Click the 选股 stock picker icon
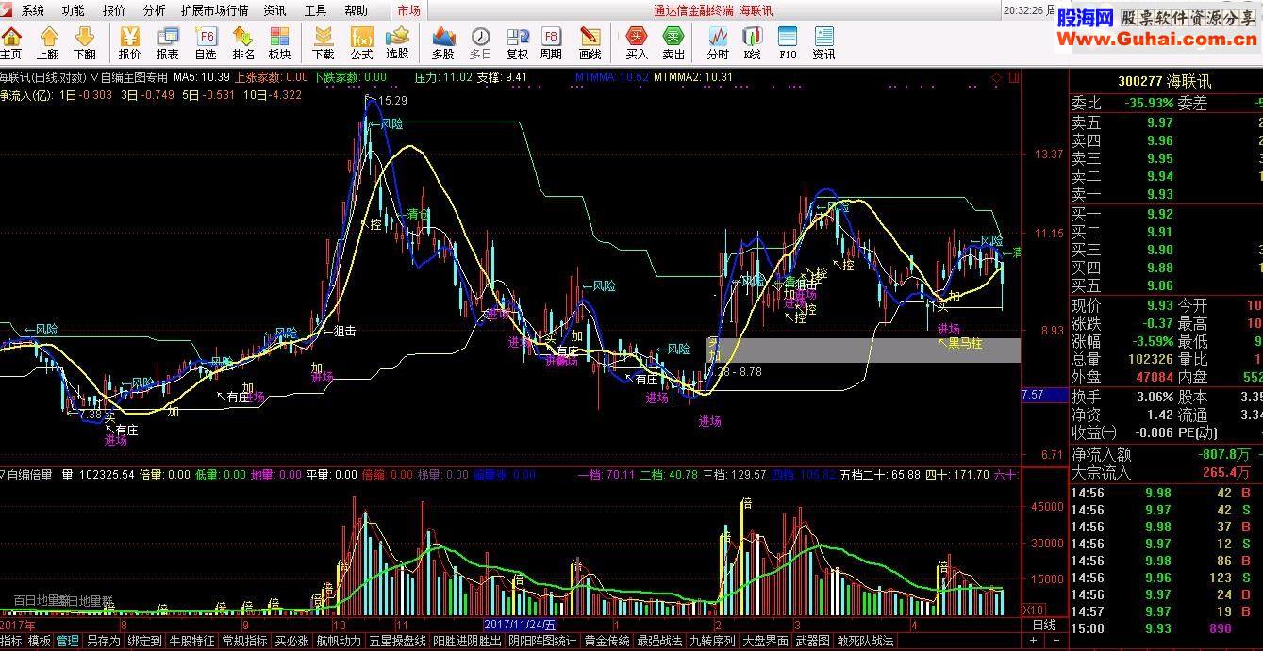The height and width of the screenshot is (651, 1263). click(397, 43)
